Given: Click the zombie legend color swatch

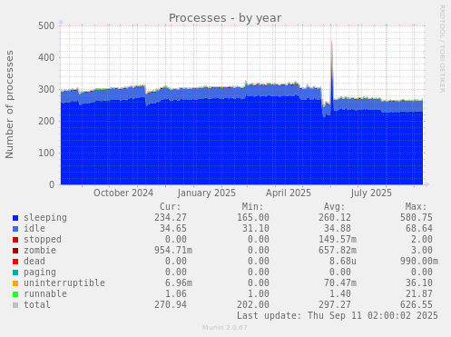Looking at the screenshot, I should [x=15, y=251].
